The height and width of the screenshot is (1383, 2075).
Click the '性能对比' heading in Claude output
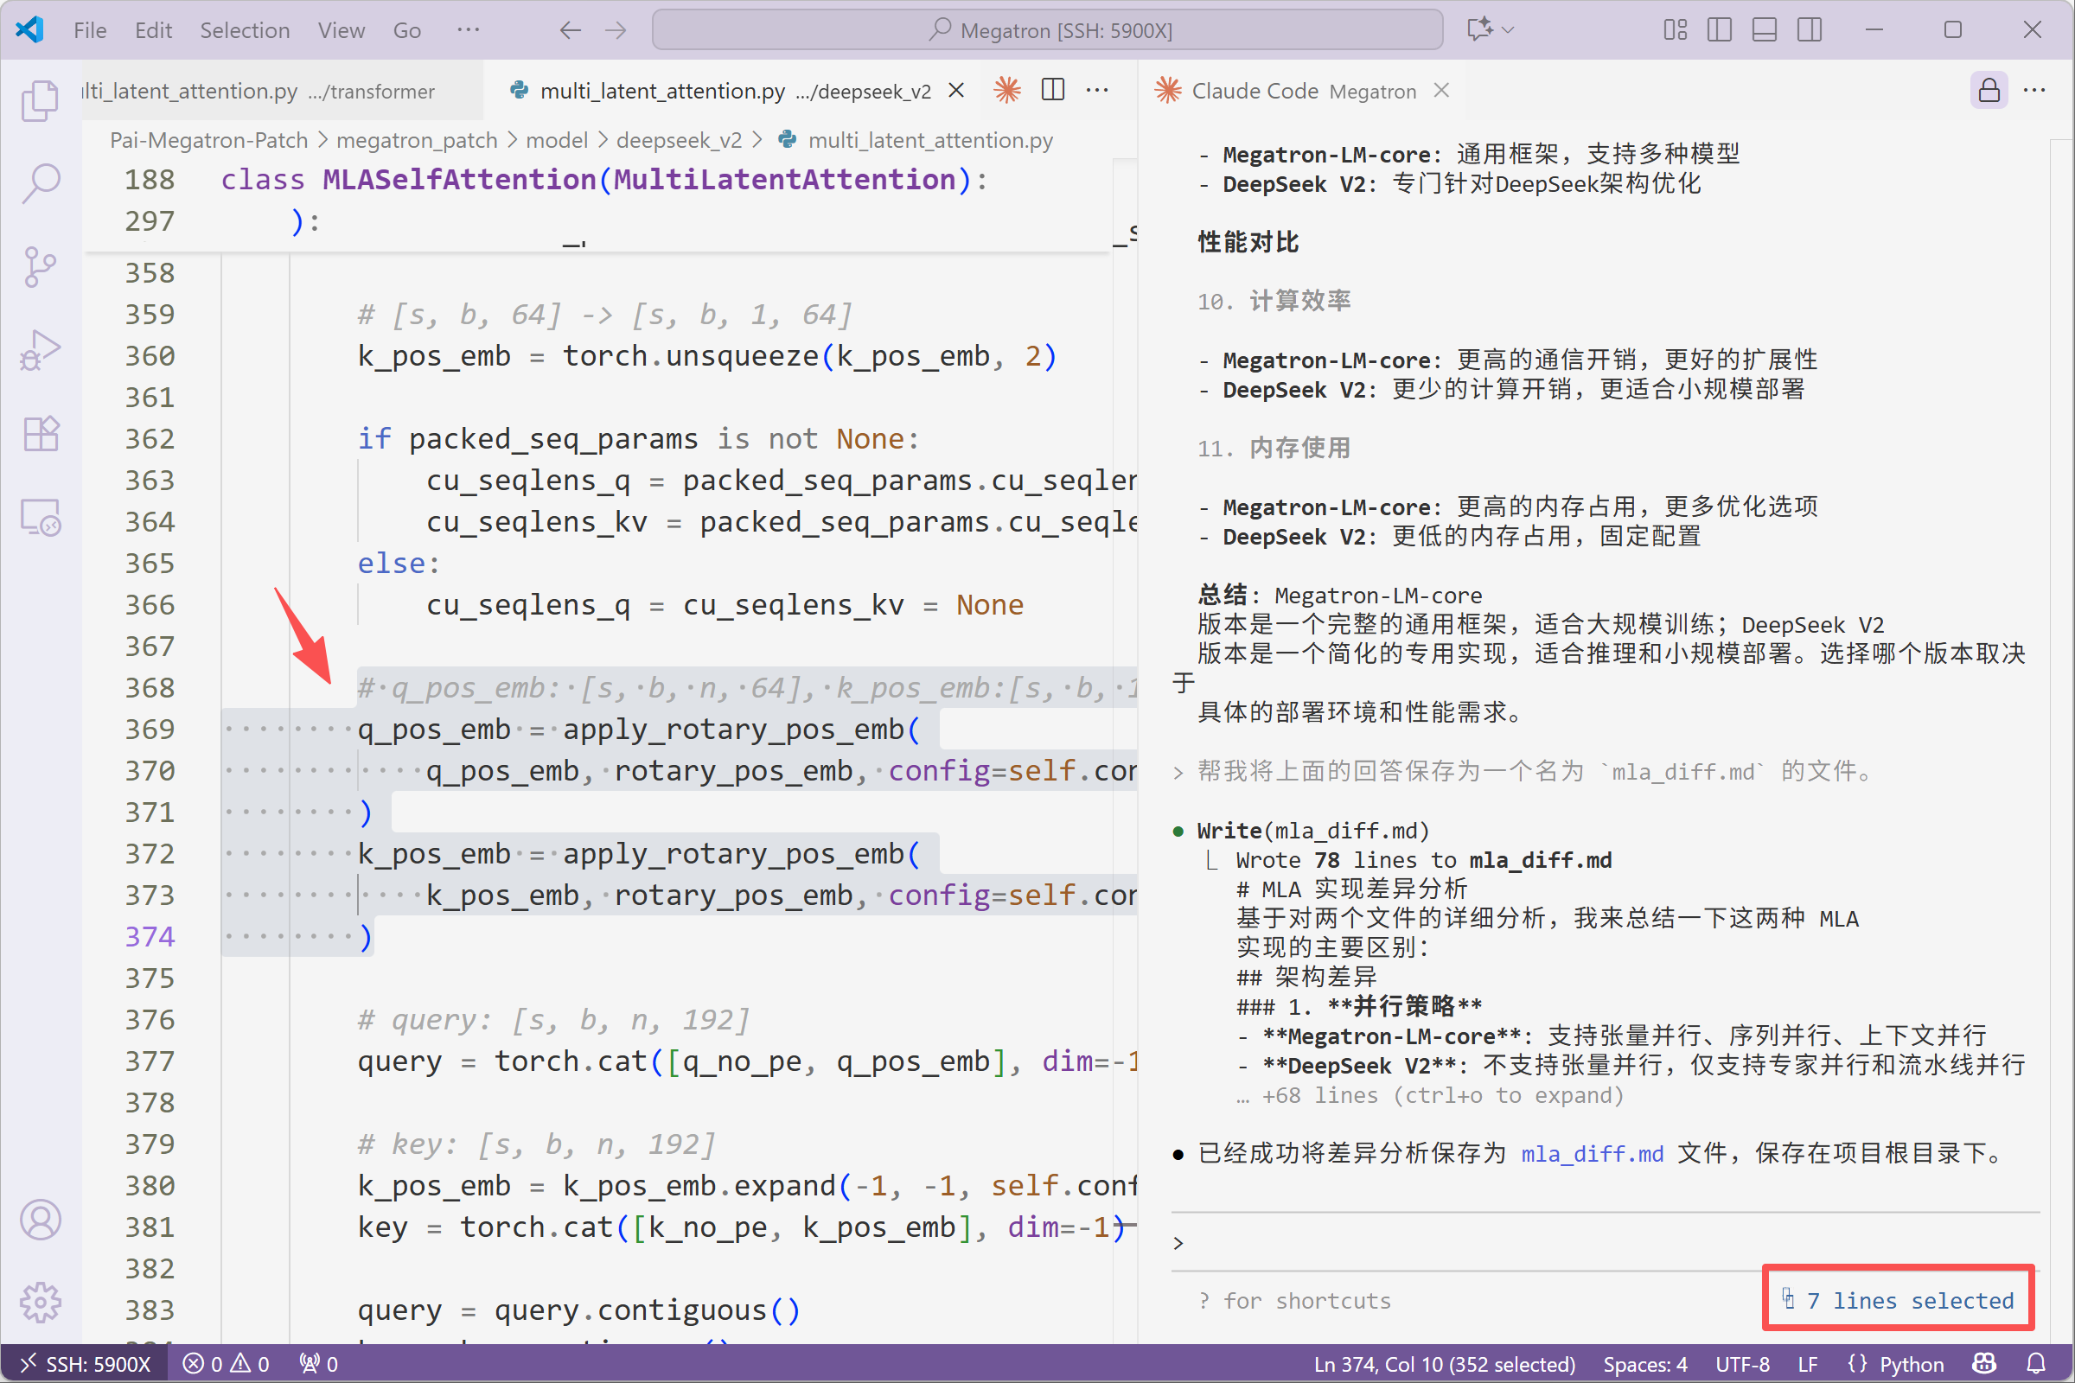1248,242
